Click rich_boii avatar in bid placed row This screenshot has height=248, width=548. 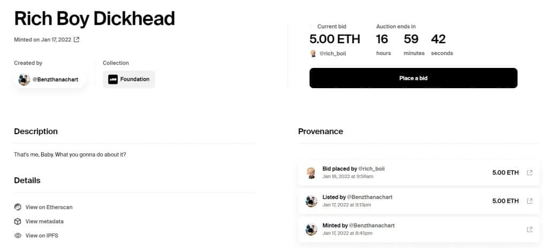tap(311, 173)
